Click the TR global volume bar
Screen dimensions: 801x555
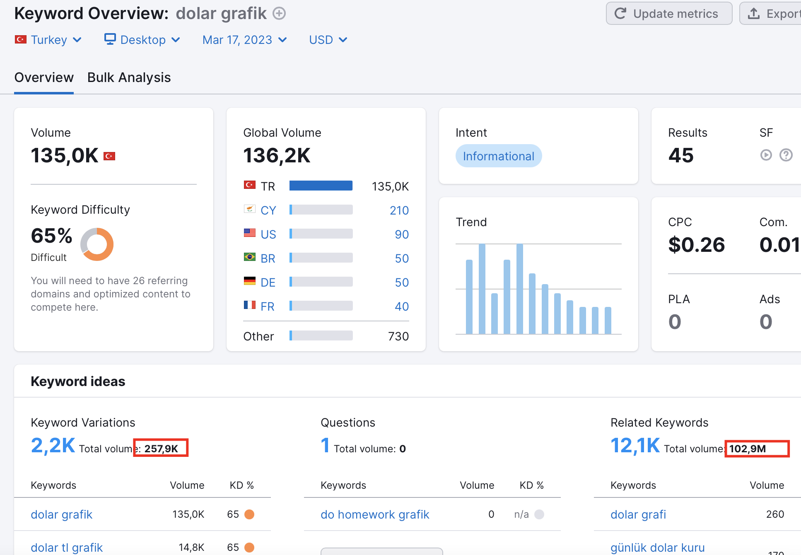[321, 186]
